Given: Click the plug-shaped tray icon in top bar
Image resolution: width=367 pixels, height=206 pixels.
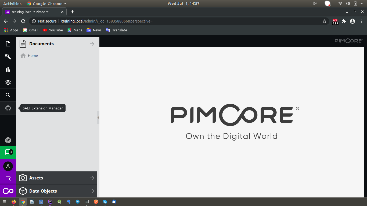Looking at the screenshot, I should click(x=315, y=3).
